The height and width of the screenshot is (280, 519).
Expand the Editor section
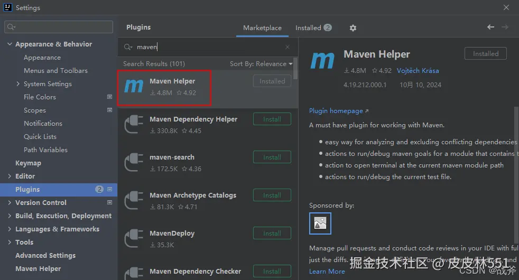[x=10, y=176]
